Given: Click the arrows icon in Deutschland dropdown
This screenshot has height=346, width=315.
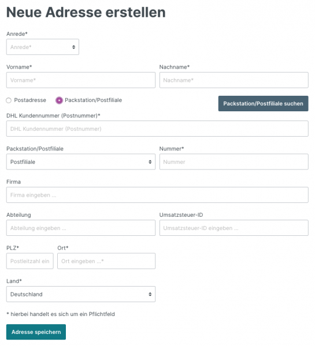Looking at the screenshot, I should [x=150, y=294].
